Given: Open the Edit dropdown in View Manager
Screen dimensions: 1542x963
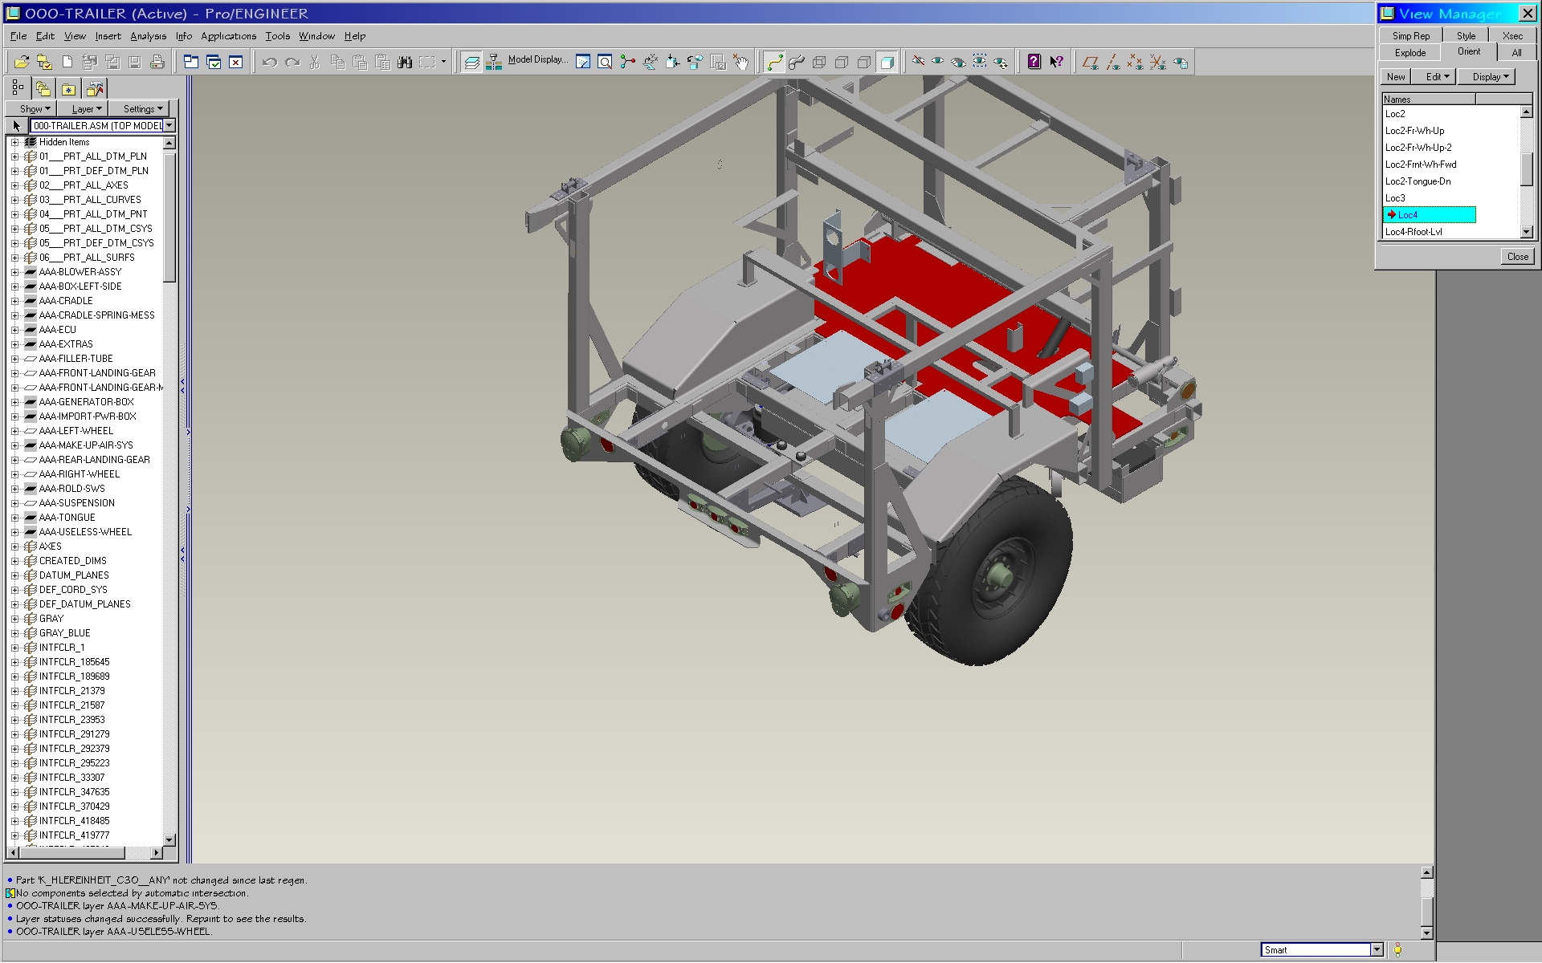Looking at the screenshot, I should pos(1434,77).
